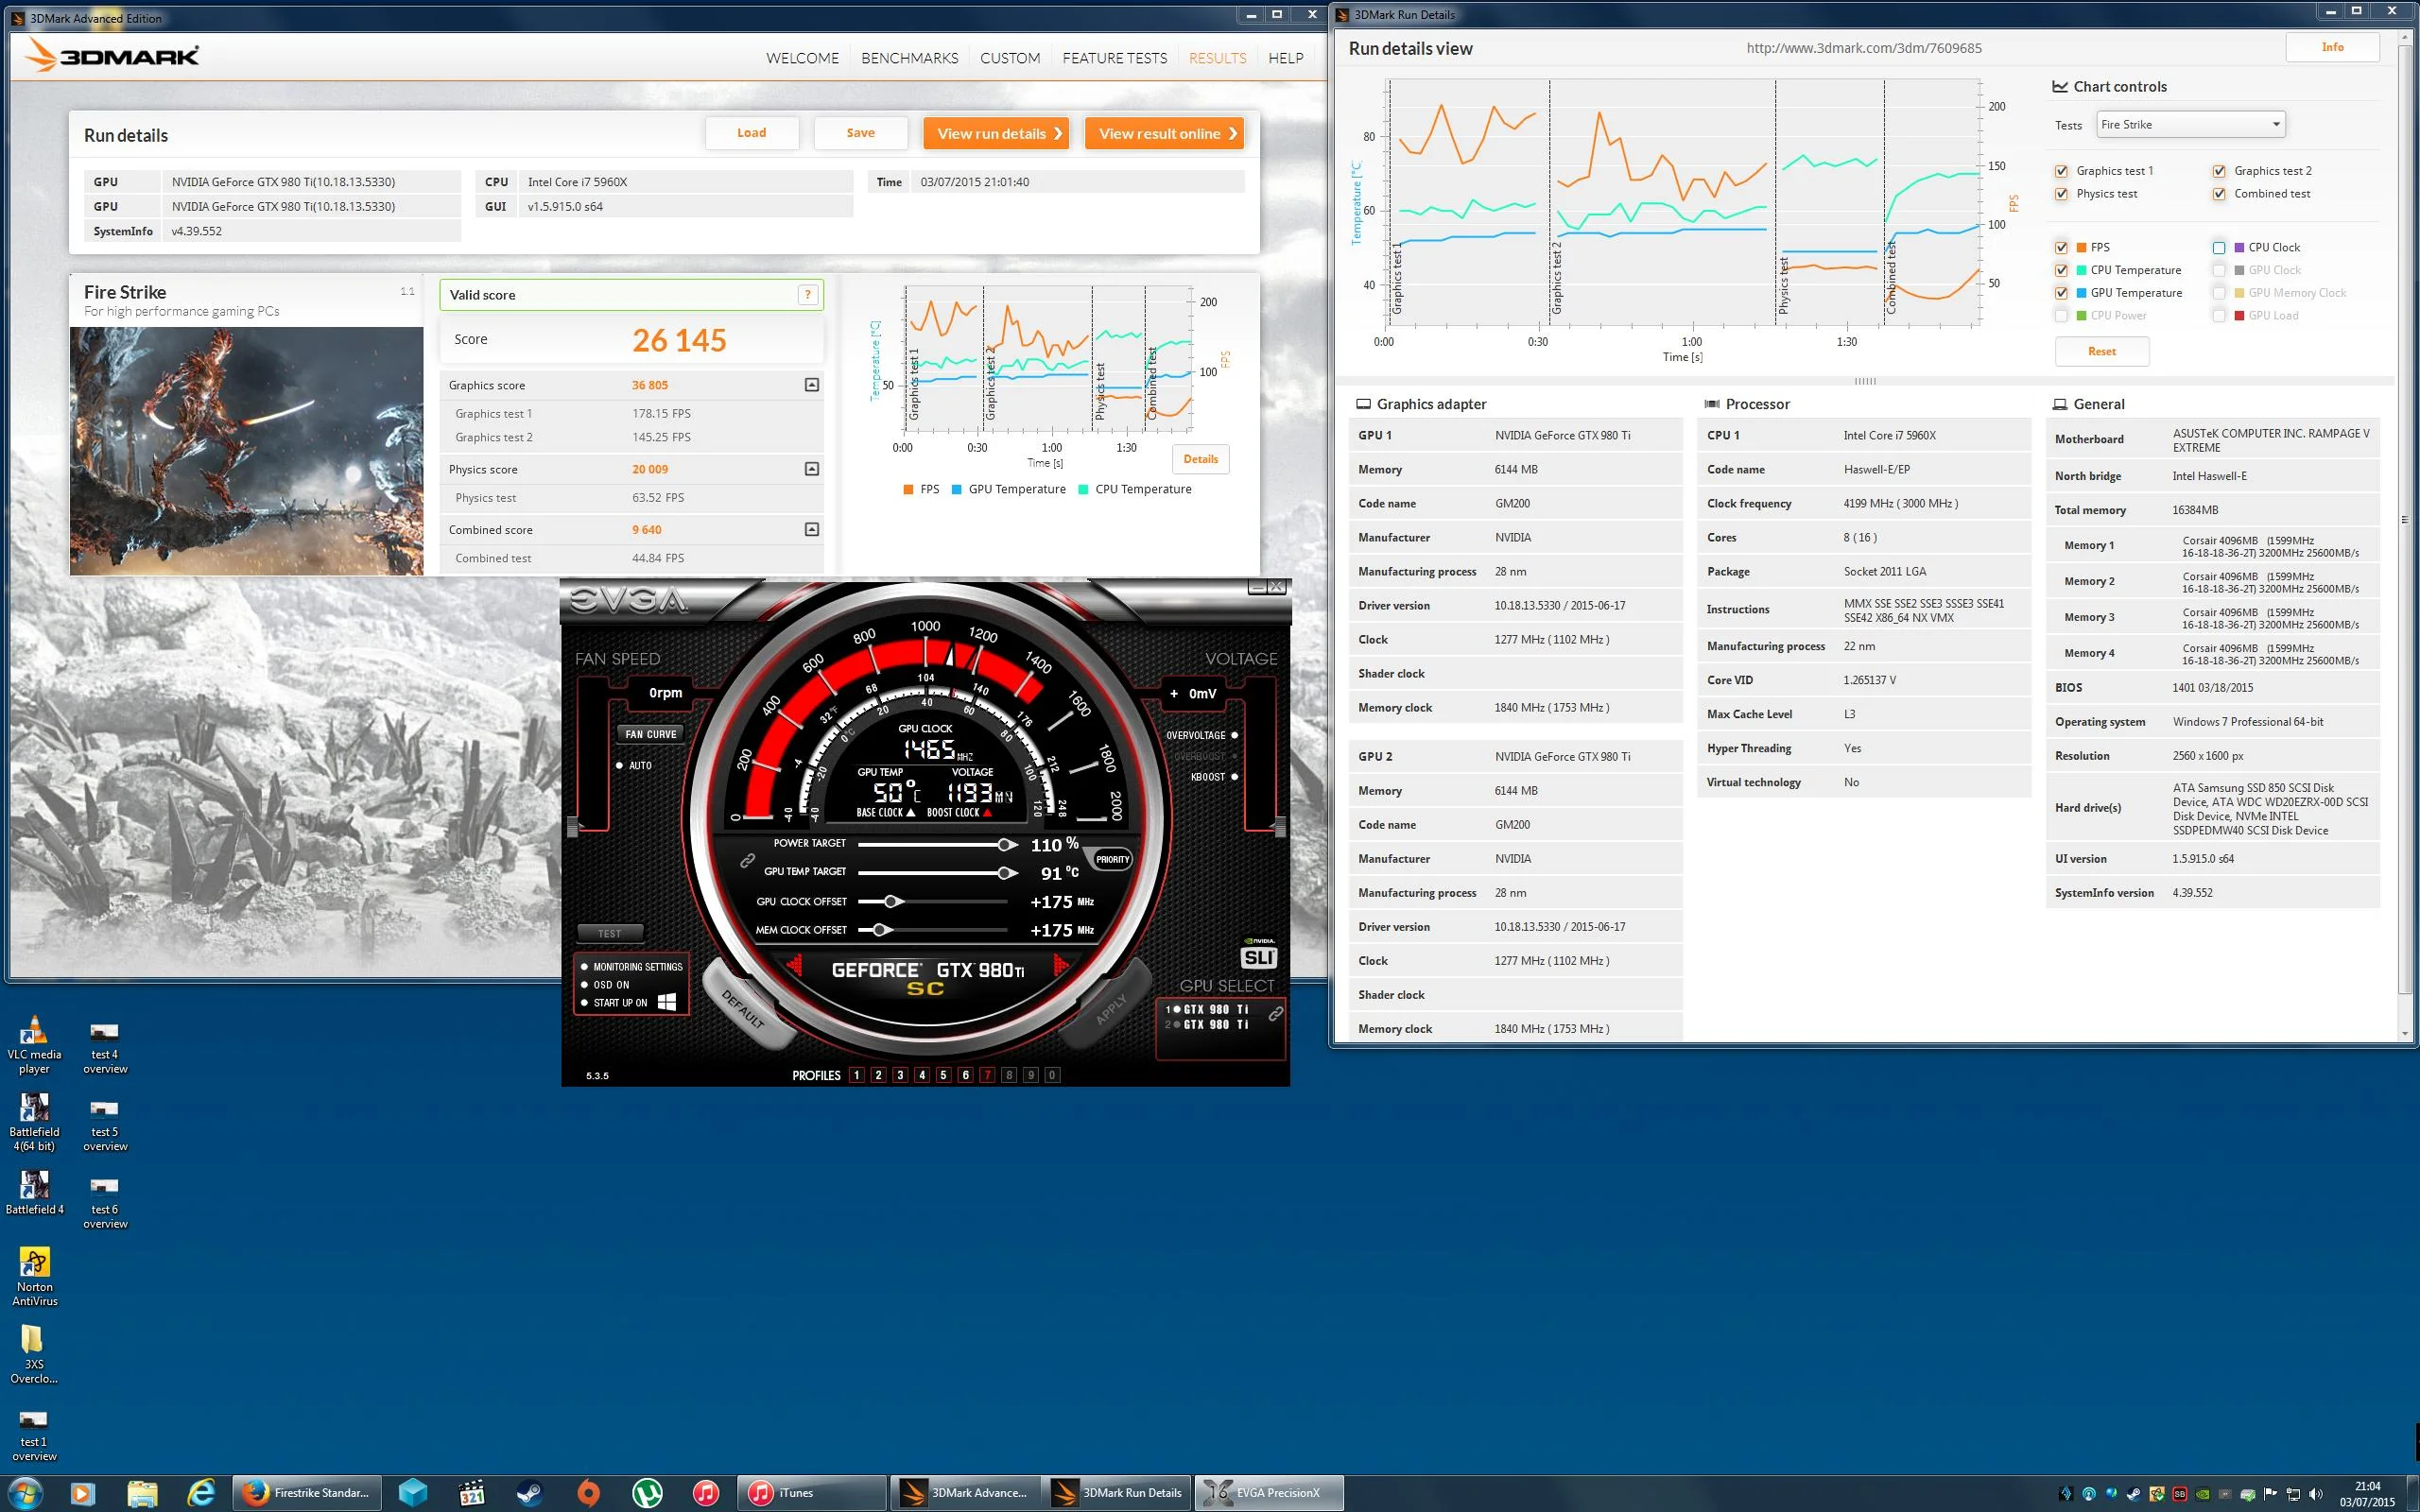Click the GPU Select link chain icon
The image size is (2420, 1512).
(x=1275, y=1014)
